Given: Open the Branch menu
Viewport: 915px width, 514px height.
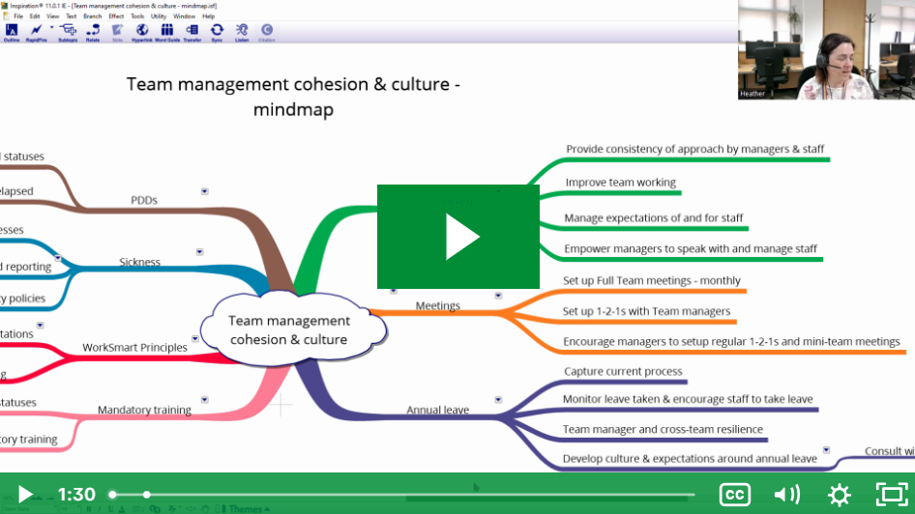Looking at the screenshot, I should 92,16.
